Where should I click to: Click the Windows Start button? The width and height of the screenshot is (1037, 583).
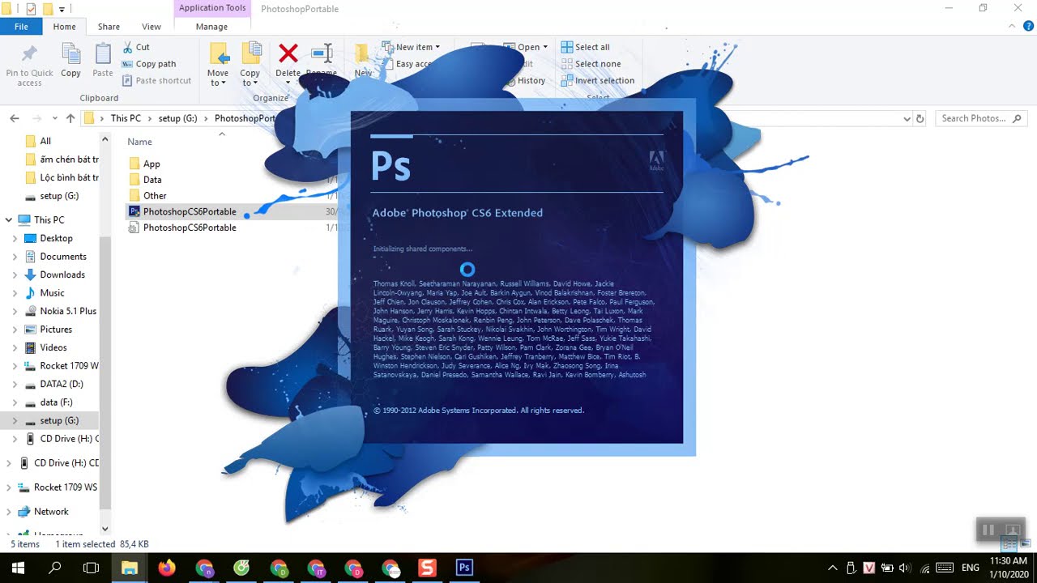point(16,568)
